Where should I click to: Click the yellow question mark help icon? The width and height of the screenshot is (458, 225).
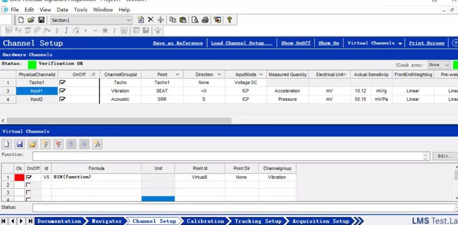[x=229, y=20]
